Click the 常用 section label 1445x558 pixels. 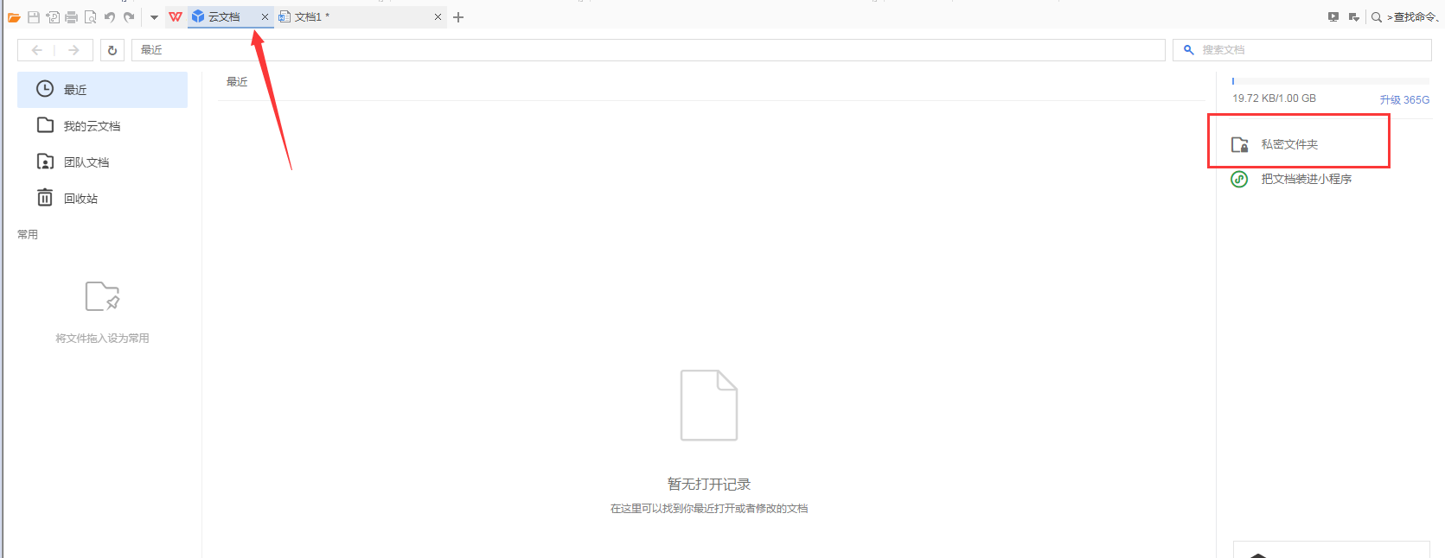coord(28,235)
